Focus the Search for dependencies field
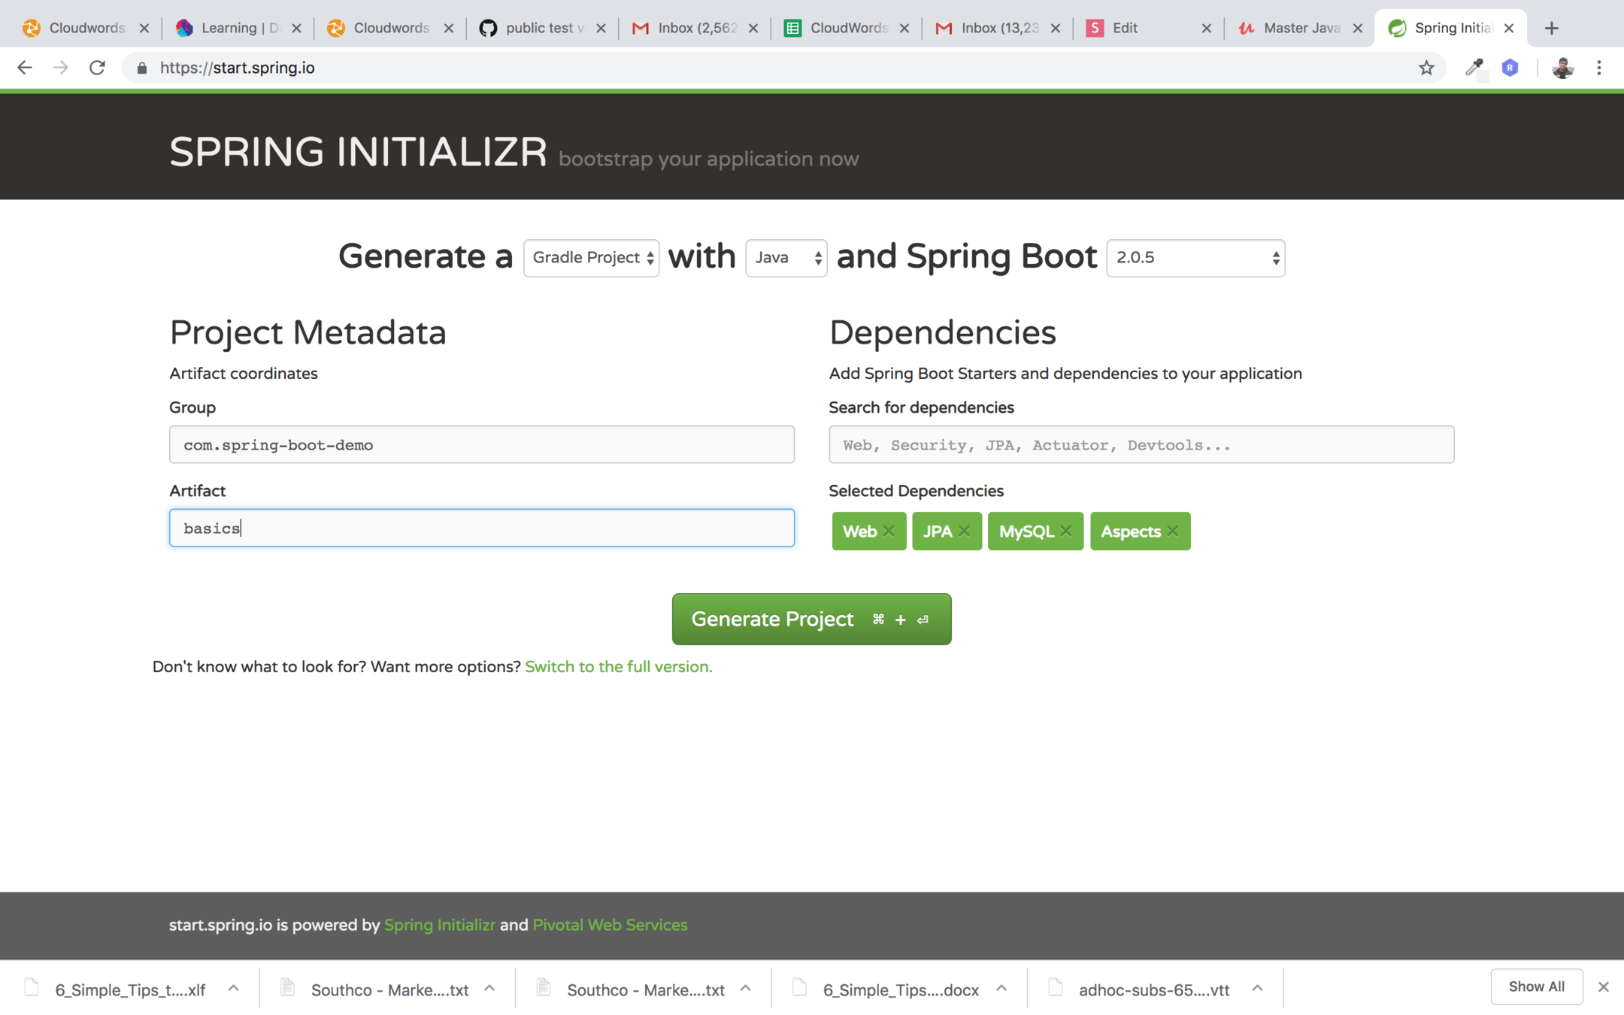Image resolution: width=1624 pixels, height=1015 pixels. [1141, 444]
